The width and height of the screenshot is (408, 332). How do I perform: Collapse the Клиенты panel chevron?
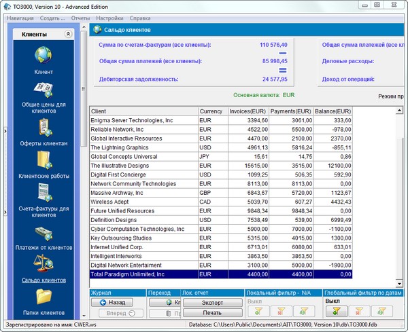[68, 34]
